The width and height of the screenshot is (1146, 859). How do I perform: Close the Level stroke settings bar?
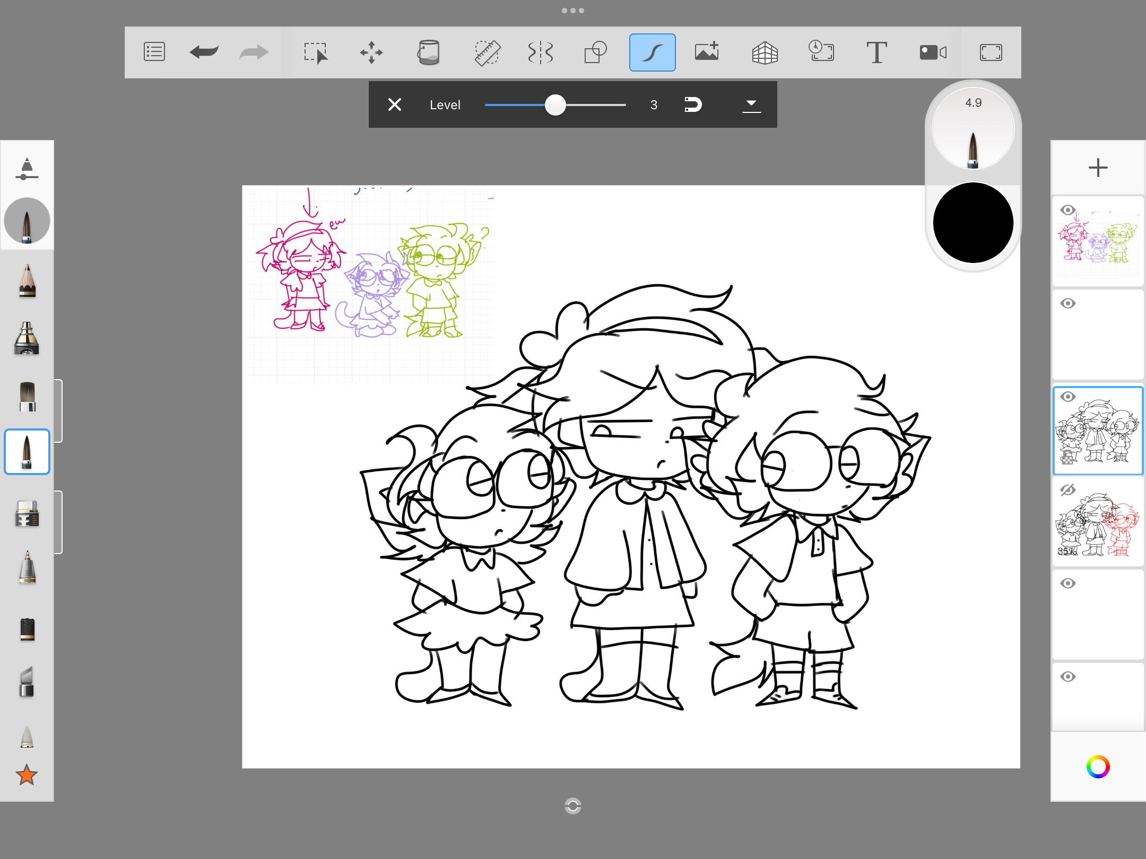pyautogui.click(x=394, y=104)
